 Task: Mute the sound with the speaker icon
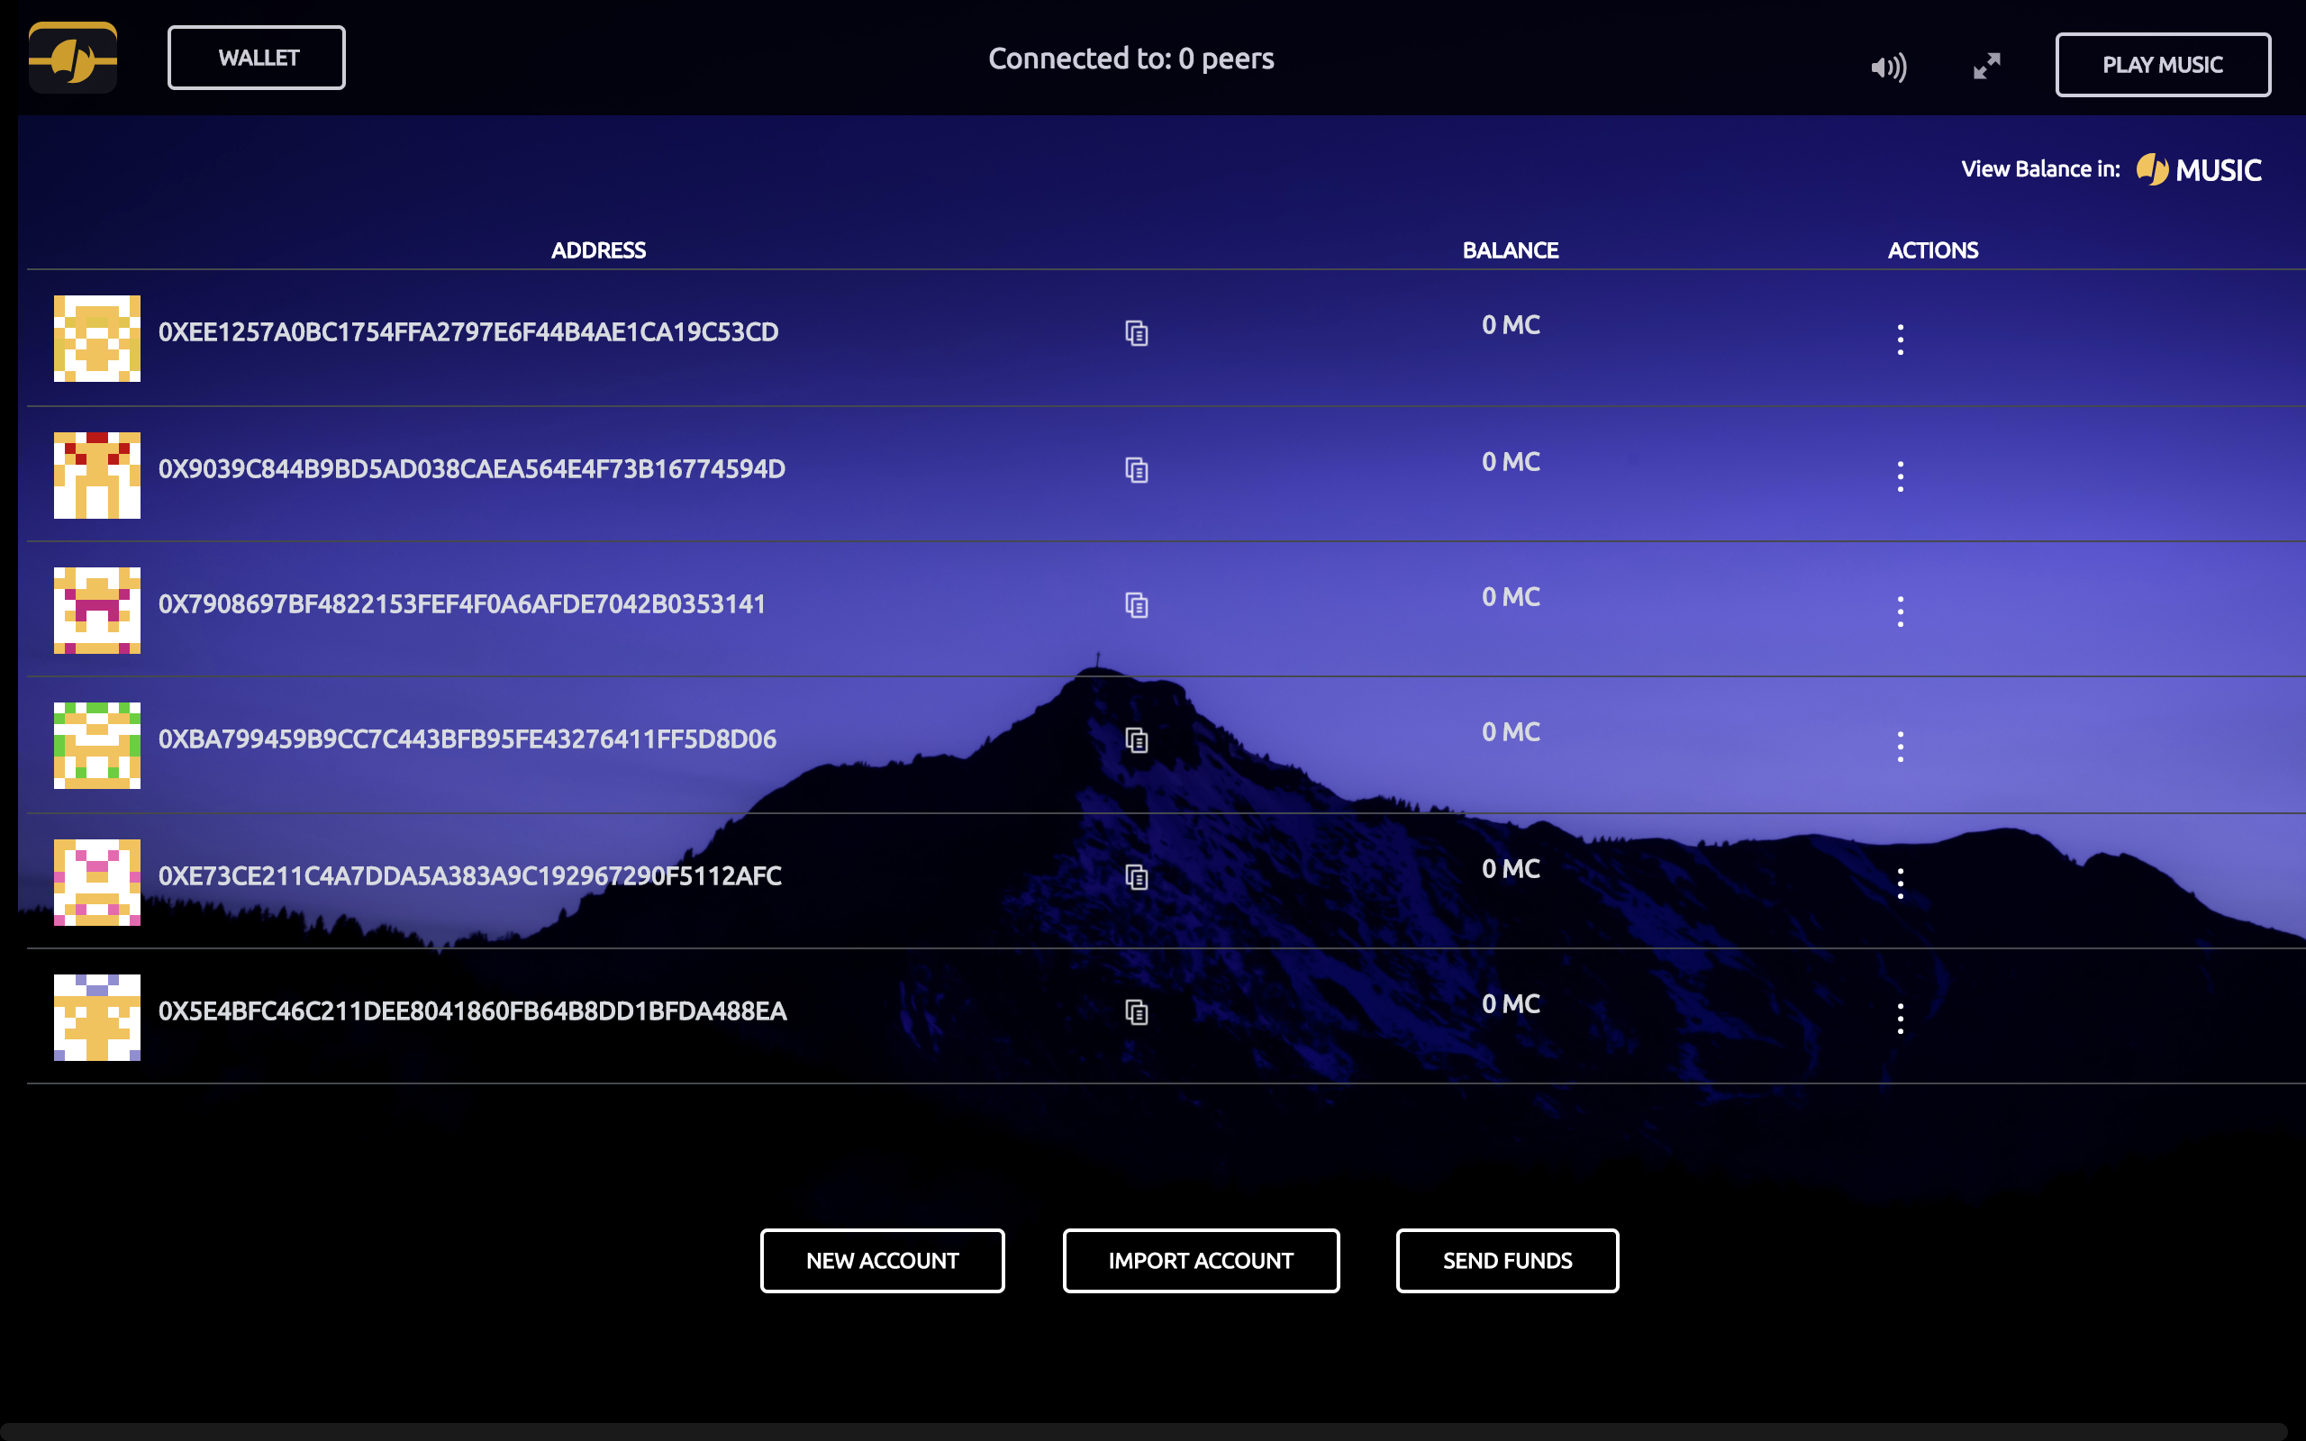[x=1887, y=65]
